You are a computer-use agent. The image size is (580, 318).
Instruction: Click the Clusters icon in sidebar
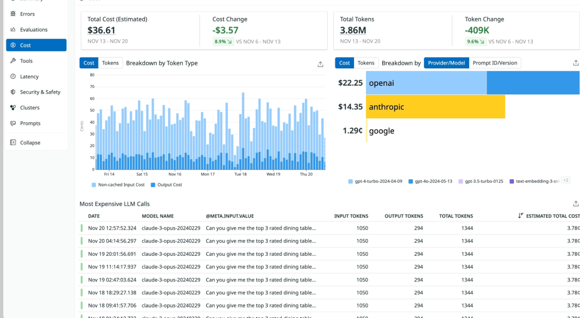coord(13,108)
